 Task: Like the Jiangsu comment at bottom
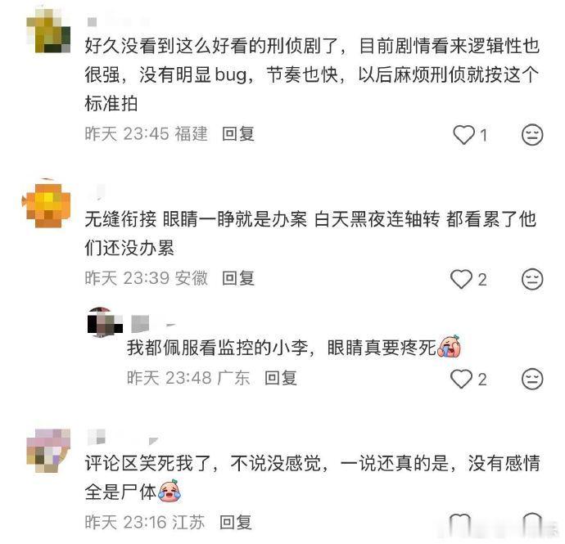pos(460,524)
